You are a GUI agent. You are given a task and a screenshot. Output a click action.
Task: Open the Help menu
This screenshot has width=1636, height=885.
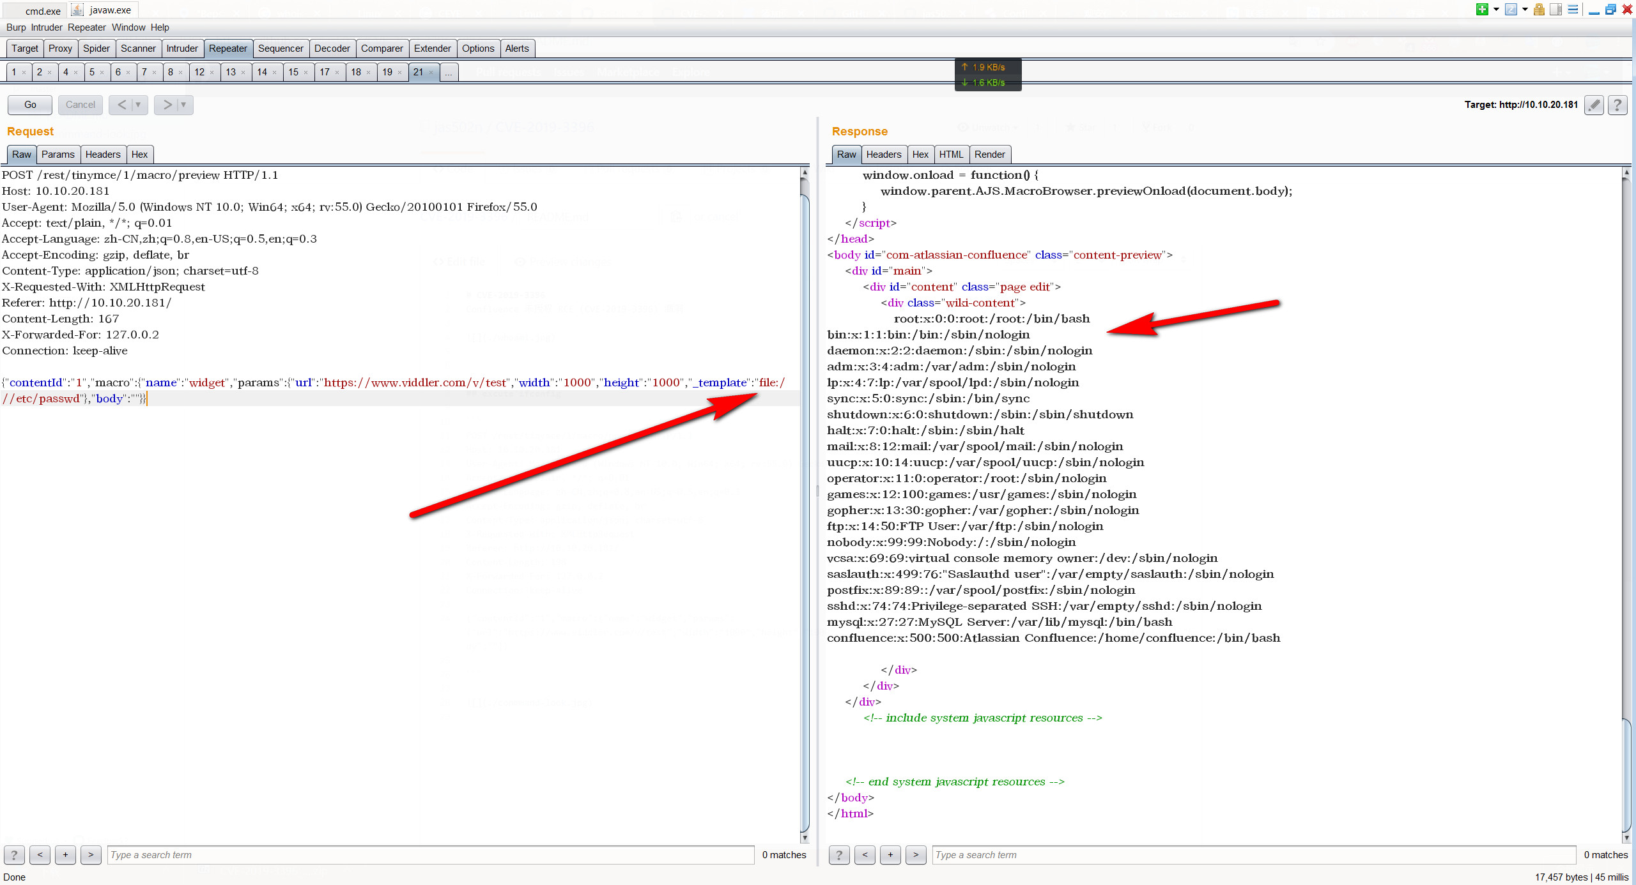click(160, 27)
